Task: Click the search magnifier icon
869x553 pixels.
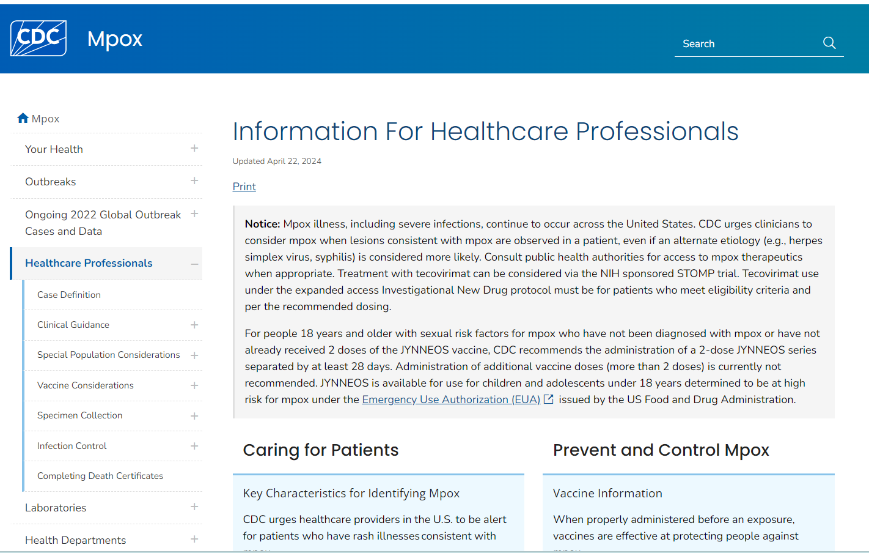Action: point(829,43)
